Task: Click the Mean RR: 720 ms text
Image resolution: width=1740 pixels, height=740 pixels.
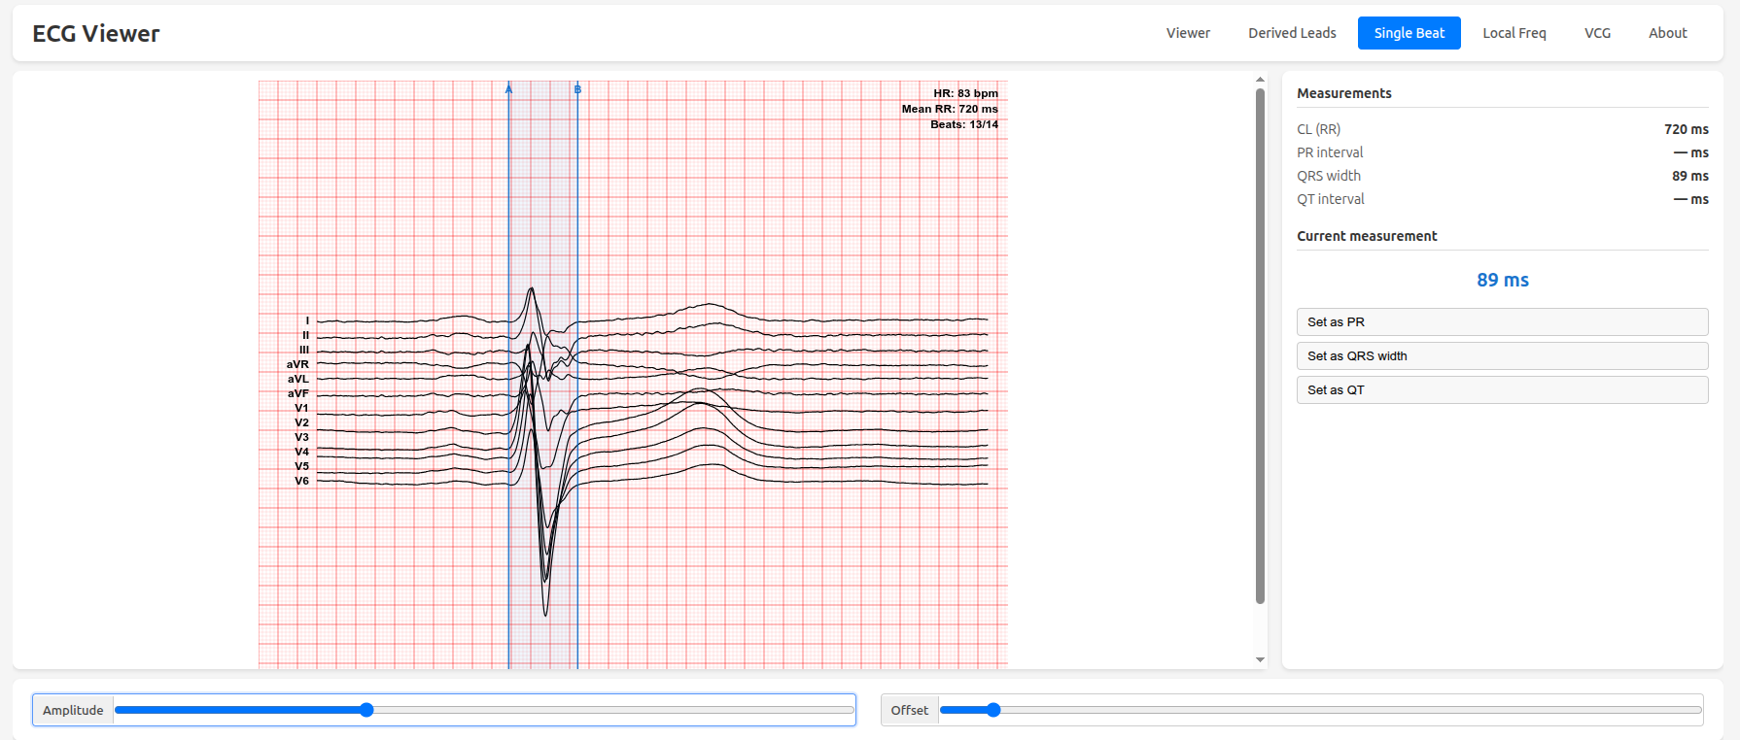Action: 950,109
